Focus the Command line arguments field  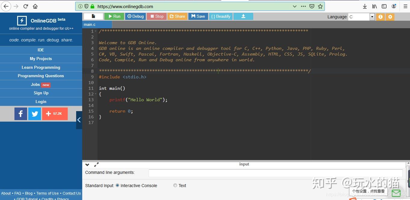click(275, 173)
